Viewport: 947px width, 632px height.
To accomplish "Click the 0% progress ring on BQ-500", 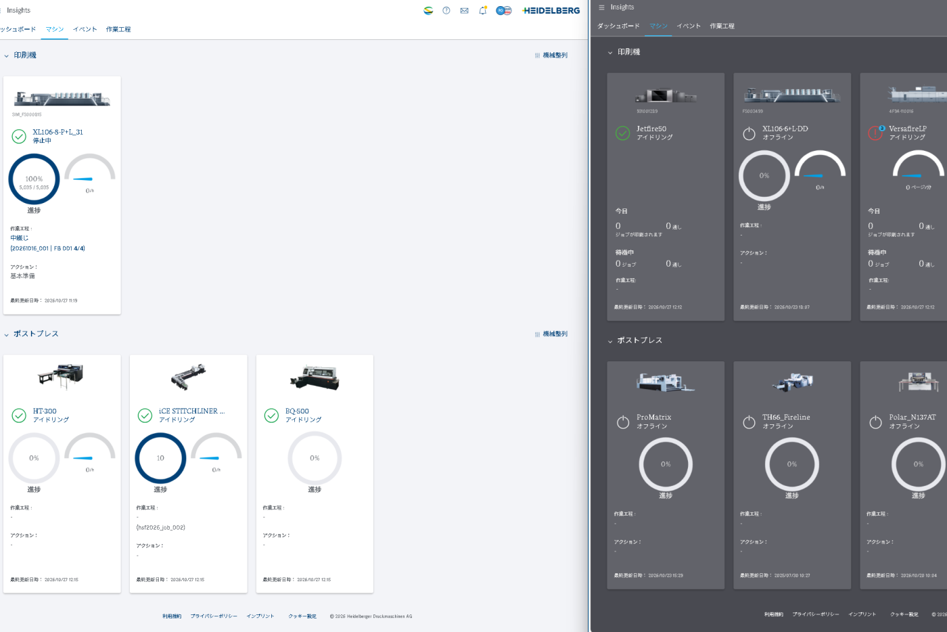I will pyautogui.click(x=315, y=458).
